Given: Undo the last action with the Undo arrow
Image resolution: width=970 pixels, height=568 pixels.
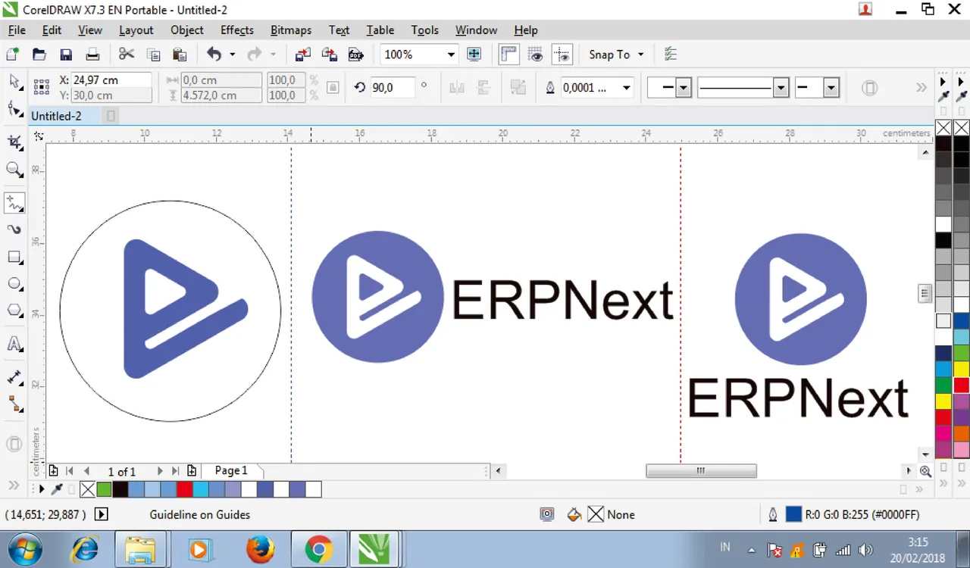Looking at the screenshot, I should (214, 55).
